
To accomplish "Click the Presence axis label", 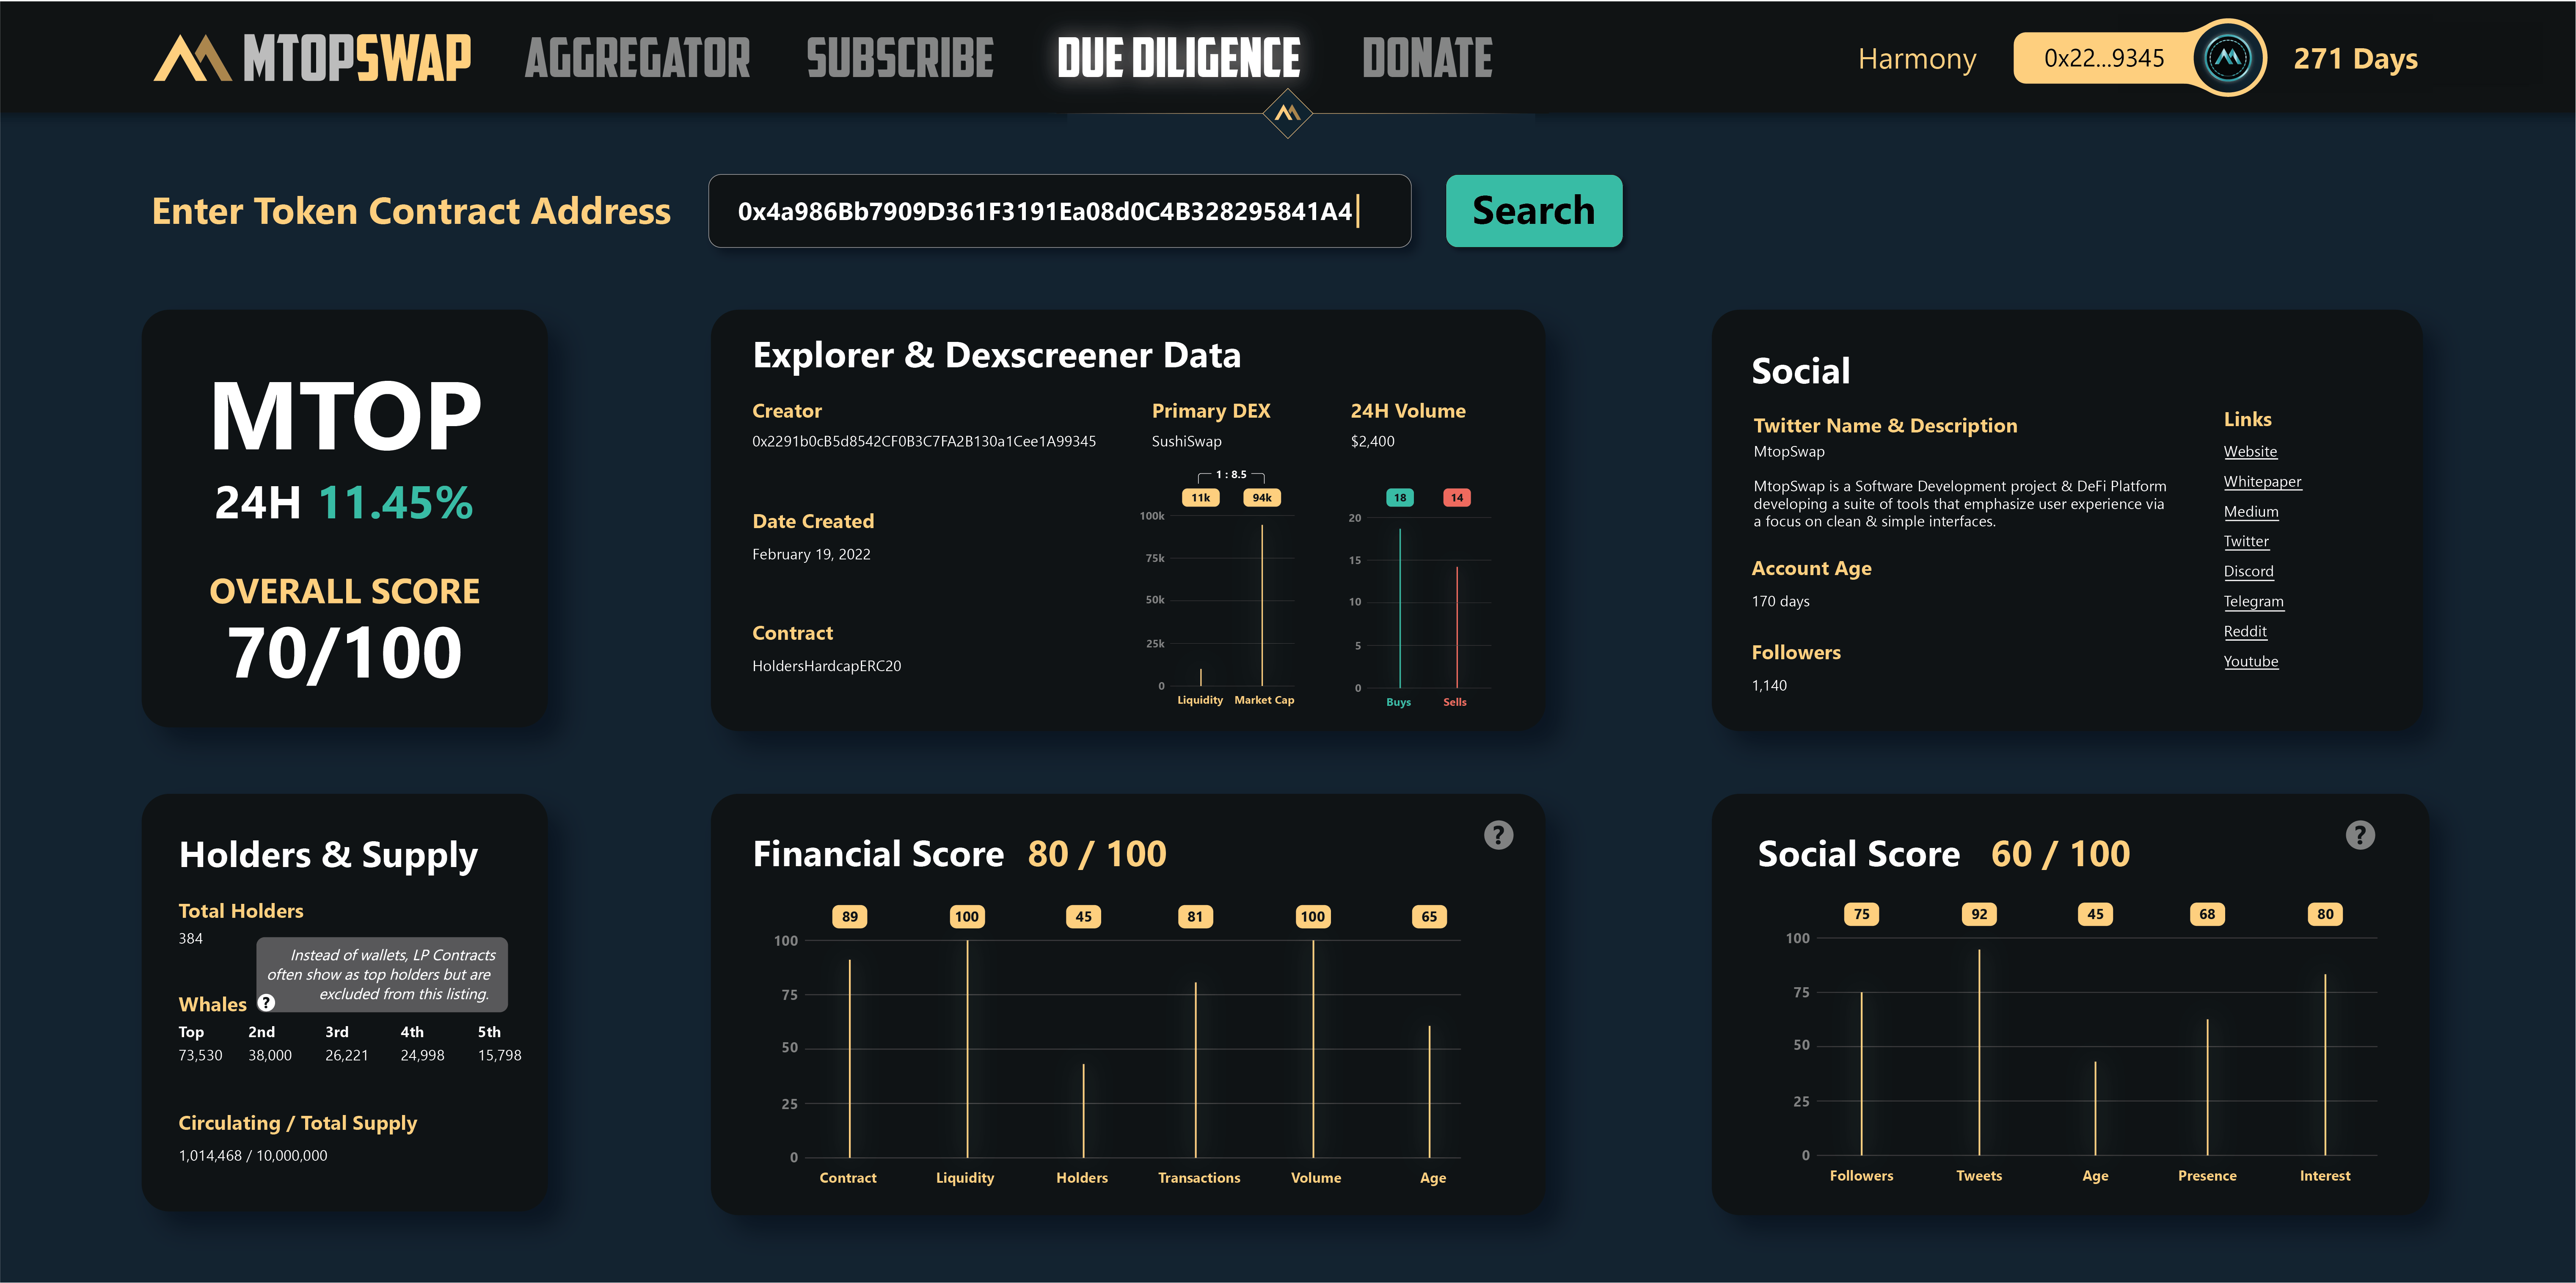I will coord(2207,1176).
